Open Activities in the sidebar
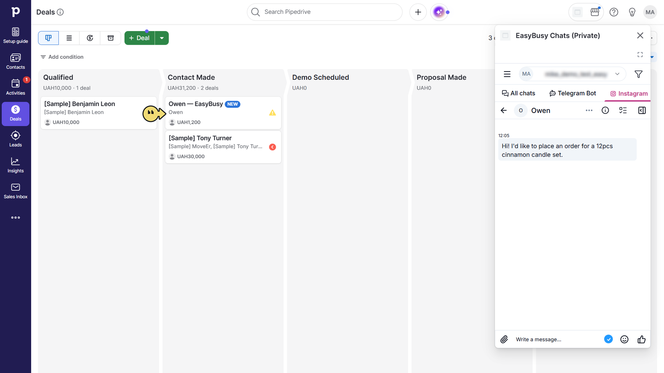Image resolution: width=664 pixels, height=373 pixels. pyautogui.click(x=16, y=87)
